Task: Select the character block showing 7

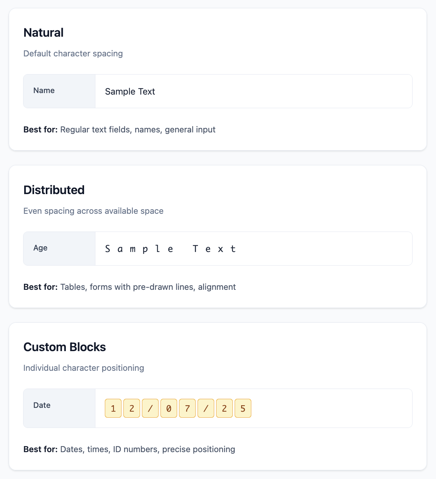Action: click(x=187, y=408)
